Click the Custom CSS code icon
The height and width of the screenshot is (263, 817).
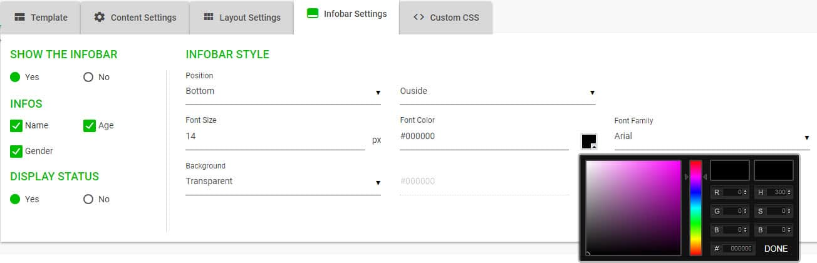(x=419, y=18)
